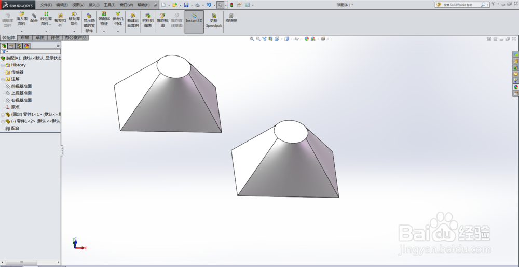Click the Apply Scene icon
This screenshot has width=519, height=267.
[x=313, y=39]
